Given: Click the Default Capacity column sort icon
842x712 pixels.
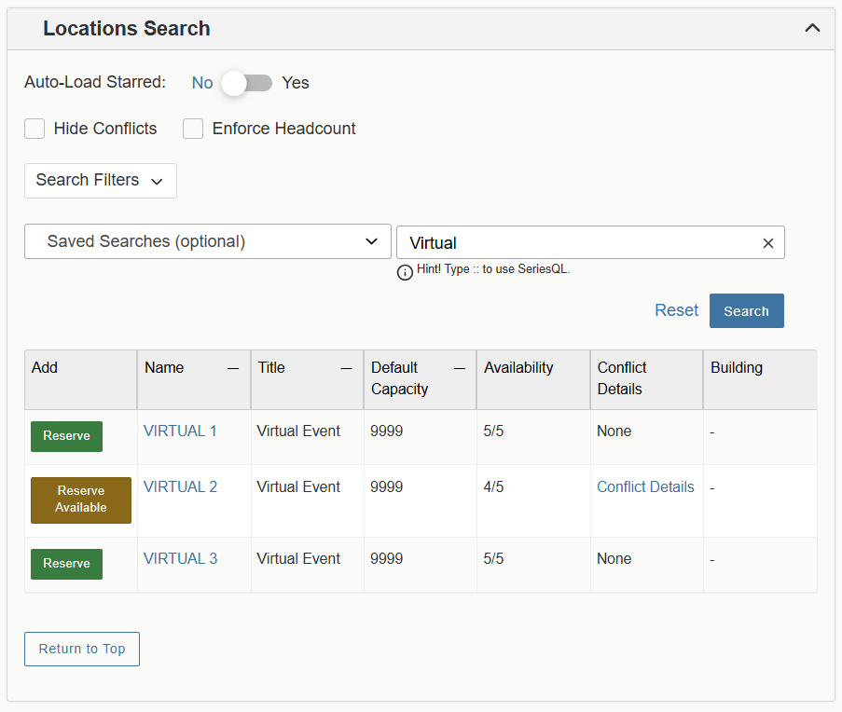Looking at the screenshot, I should [x=460, y=368].
